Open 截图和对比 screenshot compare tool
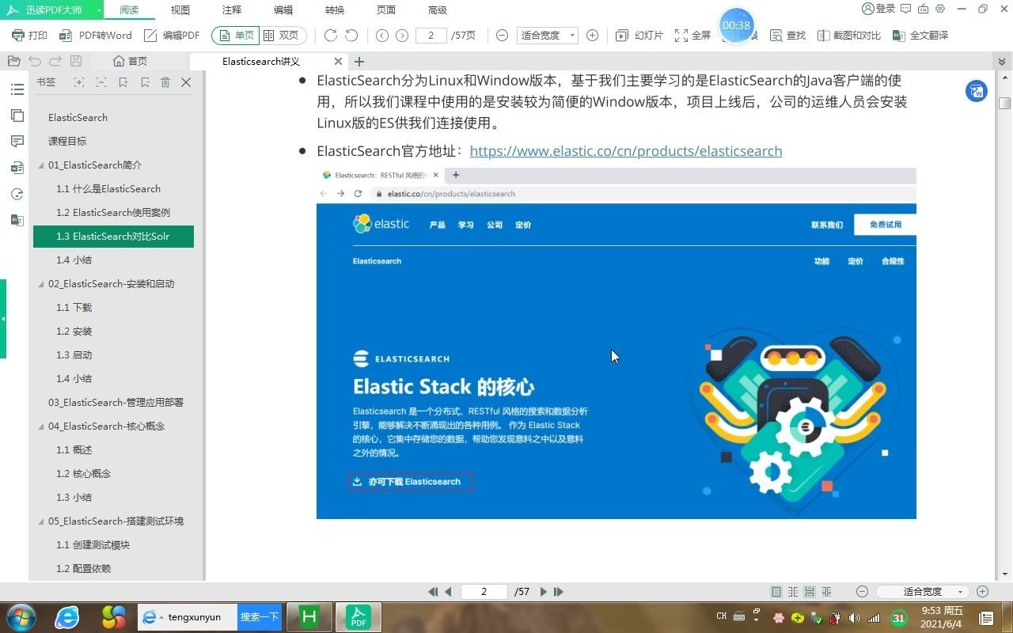The width and height of the screenshot is (1013, 633). tap(848, 36)
